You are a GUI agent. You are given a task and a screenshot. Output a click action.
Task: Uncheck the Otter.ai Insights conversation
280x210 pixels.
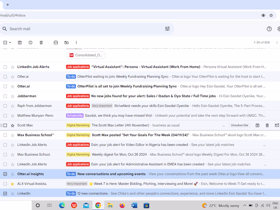(x=5, y=174)
